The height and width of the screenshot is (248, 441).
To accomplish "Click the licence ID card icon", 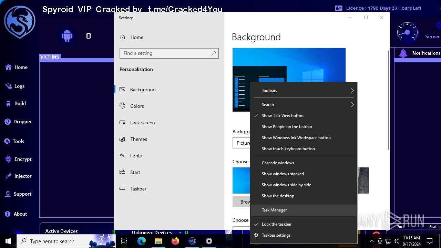I will click(338, 8).
